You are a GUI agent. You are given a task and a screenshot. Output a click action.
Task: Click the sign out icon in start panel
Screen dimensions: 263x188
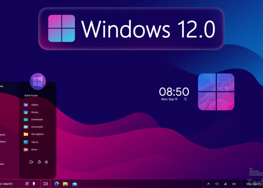click(31, 162)
